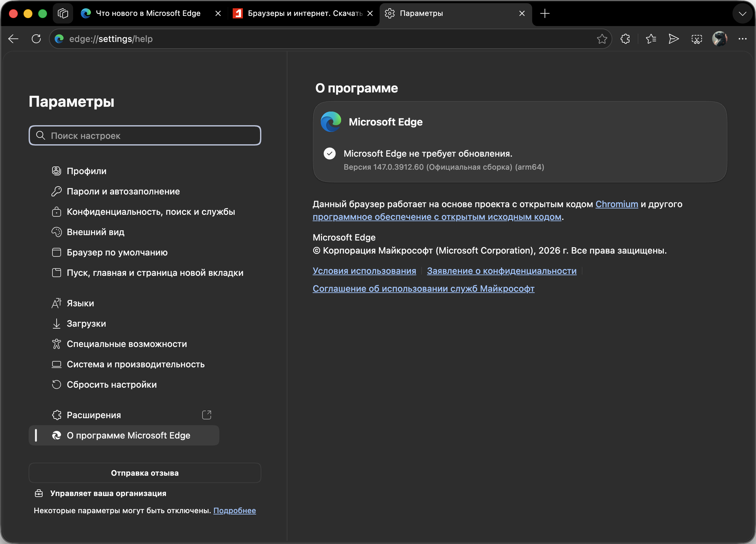Select Конфиденциальность, поиск и службы section
756x544 pixels.
(151, 212)
